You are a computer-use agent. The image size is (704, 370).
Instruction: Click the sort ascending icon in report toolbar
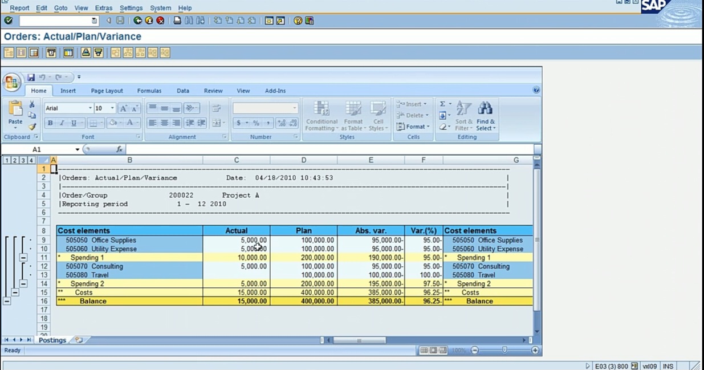86,52
